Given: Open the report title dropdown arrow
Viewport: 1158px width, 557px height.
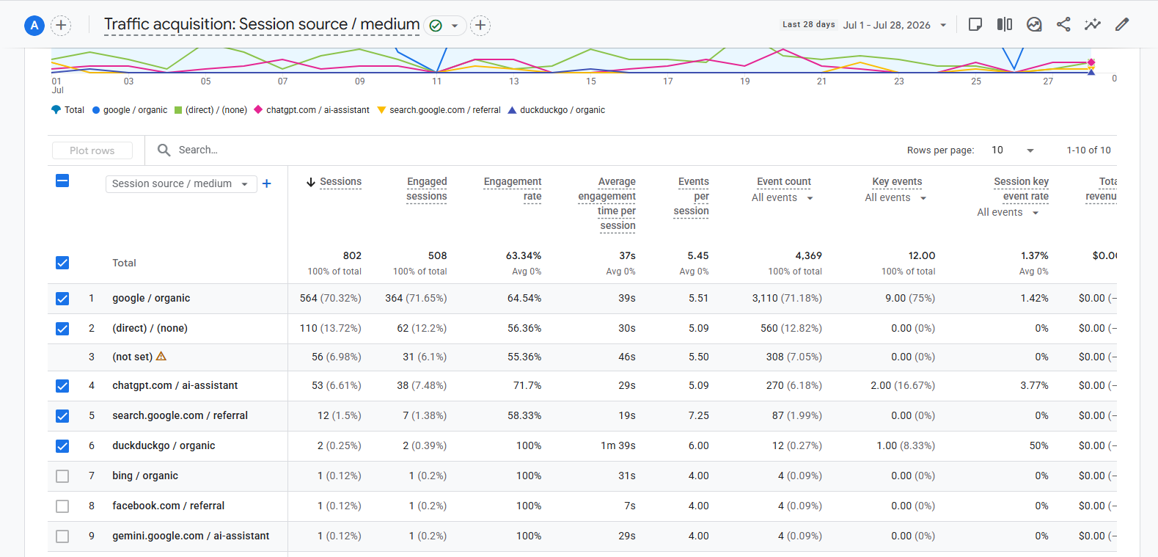Looking at the screenshot, I should [x=455, y=26].
